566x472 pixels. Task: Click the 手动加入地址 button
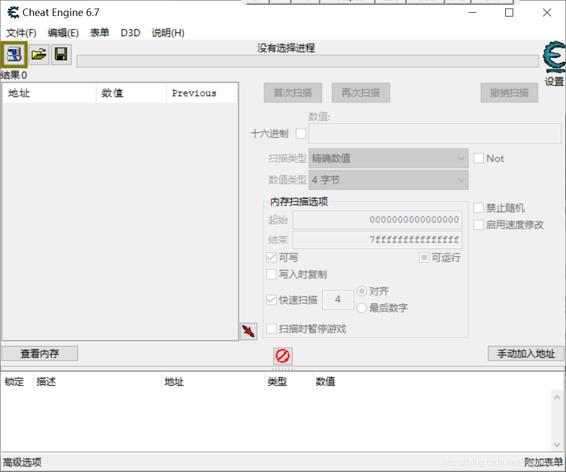[526, 354]
